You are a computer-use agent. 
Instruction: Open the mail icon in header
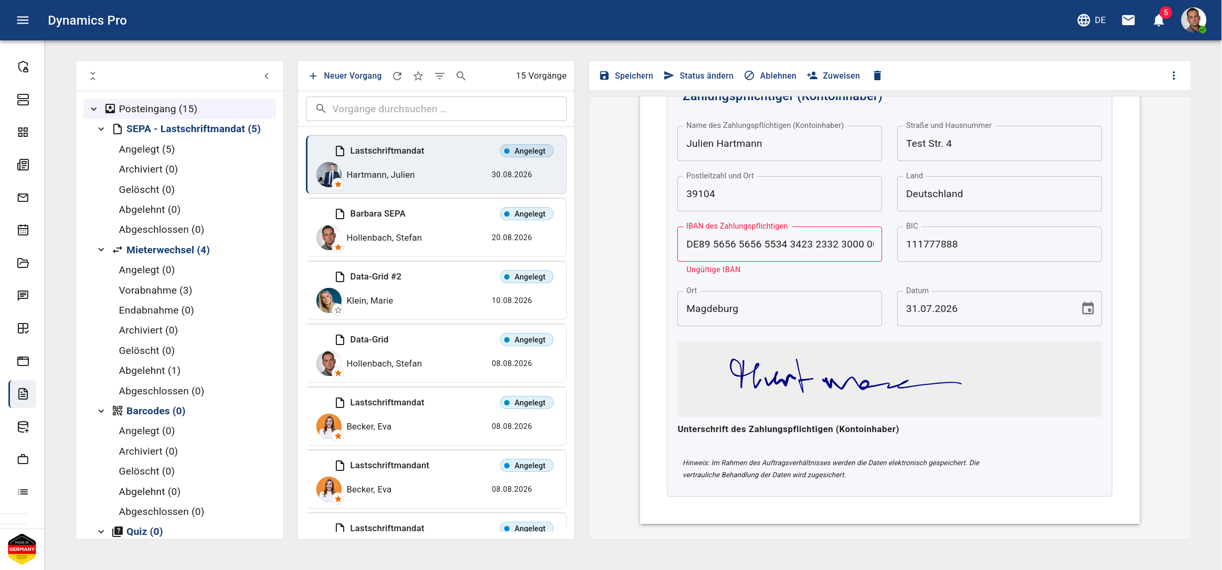(x=1128, y=20)
